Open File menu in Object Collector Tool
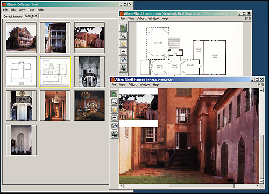Viewport: 269px width, 194px height. click(5, 10)
